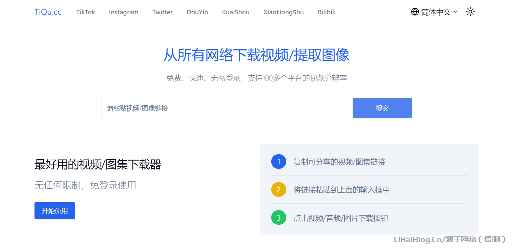Open the TikTok nav item
The width and height of the screenshot is (512, 249).
[x=85, y=12]
